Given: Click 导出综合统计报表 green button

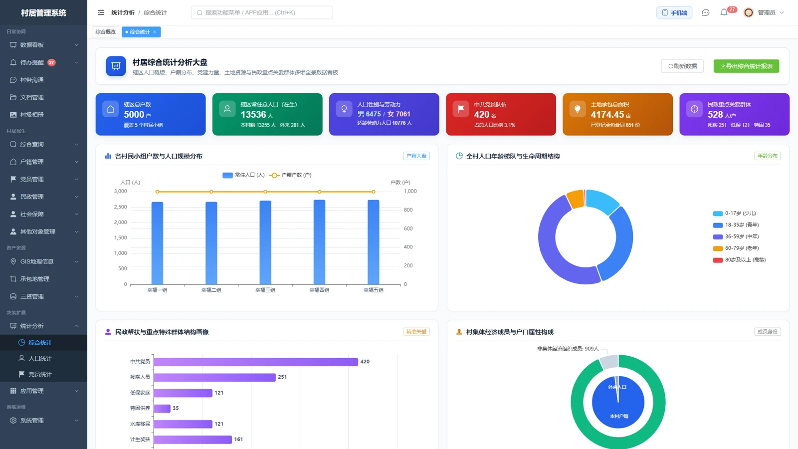Looking at the screenshot, I should [746, 66].
